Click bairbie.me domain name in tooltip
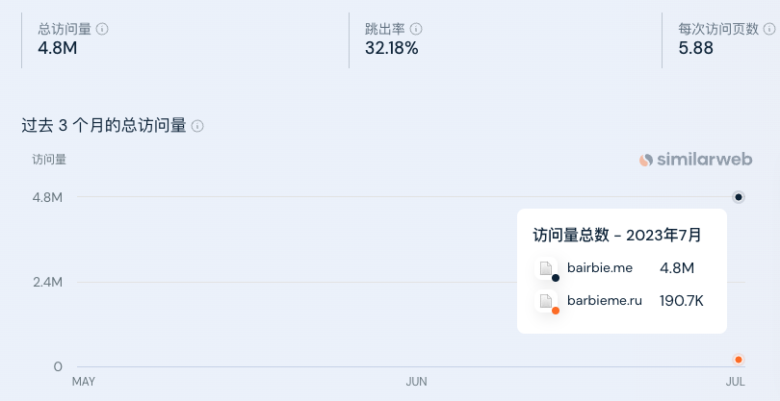Screen dimensions: 780x401 coord(600,267)
